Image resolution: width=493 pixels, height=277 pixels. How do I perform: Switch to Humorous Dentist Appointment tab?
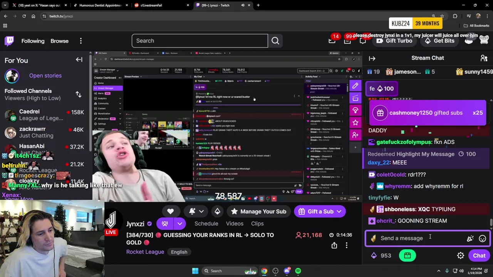pyautogui.click(x=101, y=5)
